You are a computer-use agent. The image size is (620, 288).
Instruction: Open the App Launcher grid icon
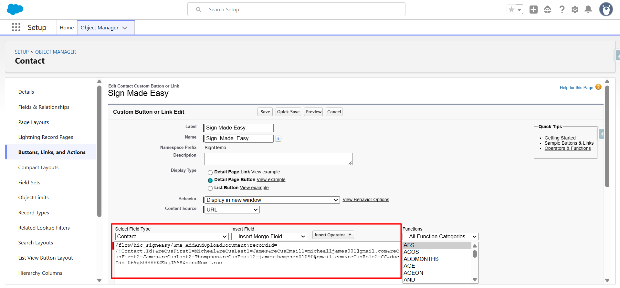tap(16, 27)
